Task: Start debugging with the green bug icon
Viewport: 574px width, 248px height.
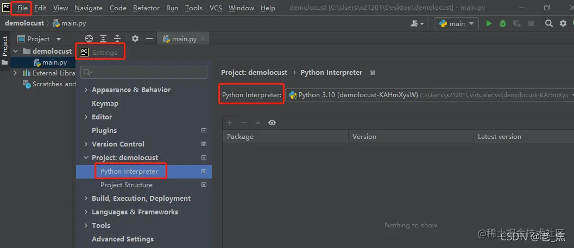Action: pos(503,23)
